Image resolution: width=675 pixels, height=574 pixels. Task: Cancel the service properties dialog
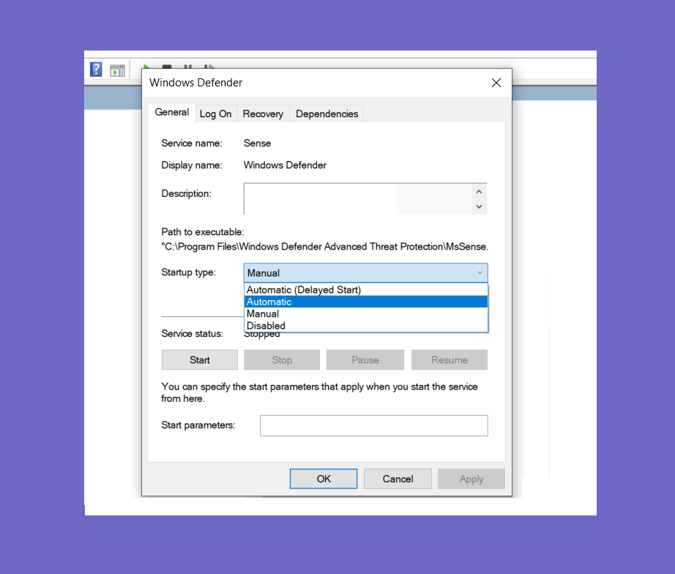398,479
